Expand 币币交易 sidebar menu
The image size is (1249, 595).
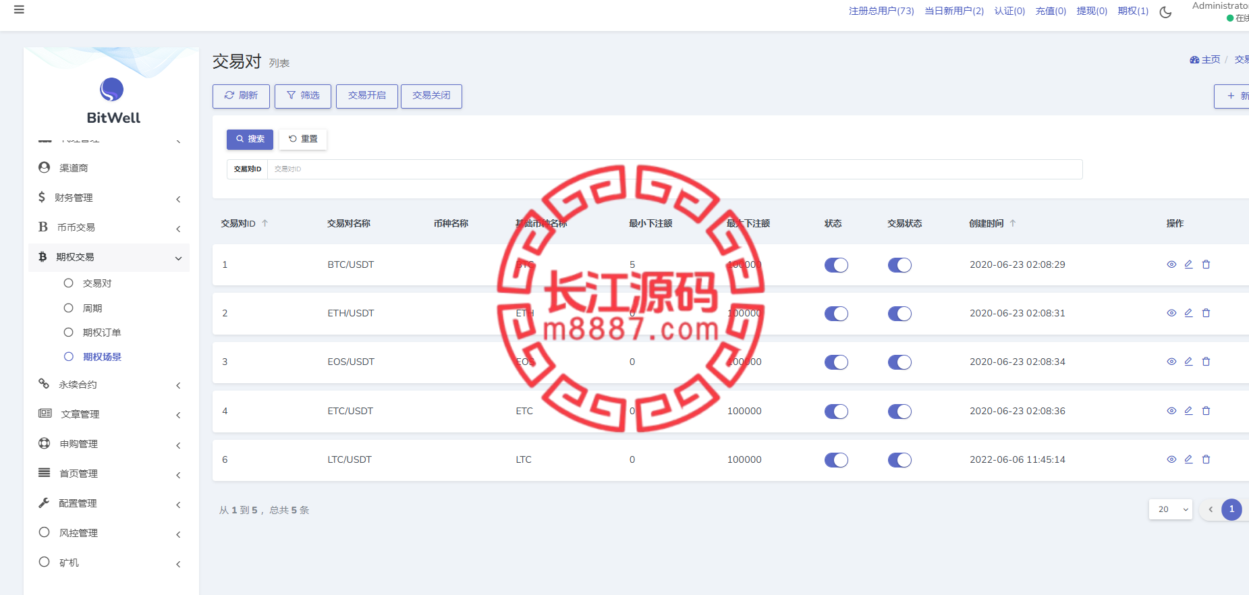(x=109, y=227)
